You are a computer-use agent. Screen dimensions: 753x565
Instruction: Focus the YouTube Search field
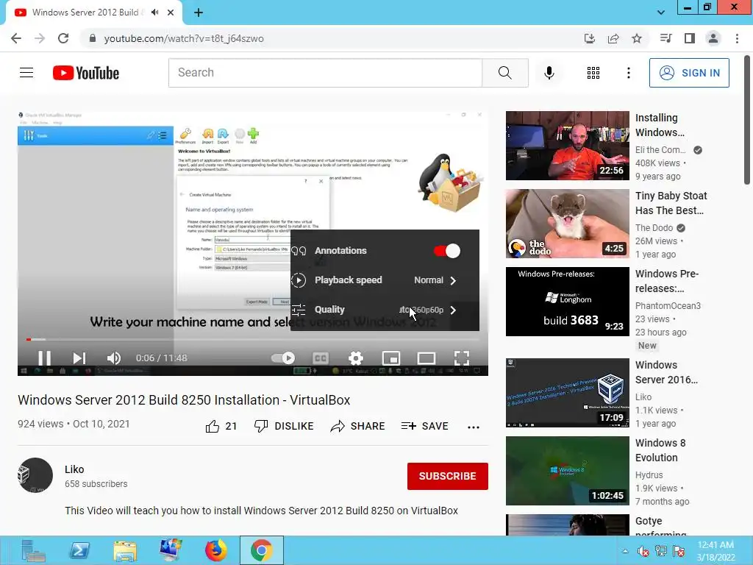tap(325, 73)
